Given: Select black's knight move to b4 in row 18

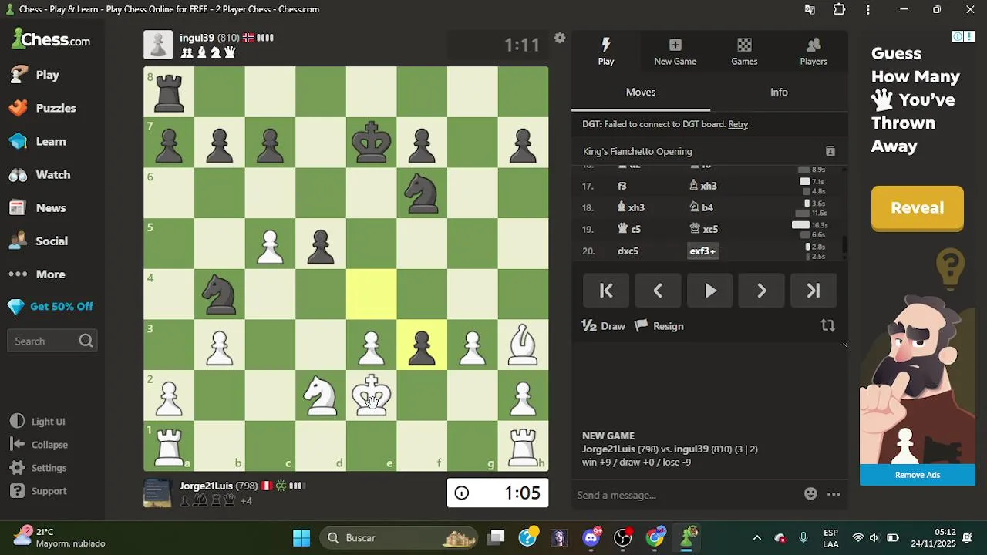Looking at the screenshot, I should point(702,207).
